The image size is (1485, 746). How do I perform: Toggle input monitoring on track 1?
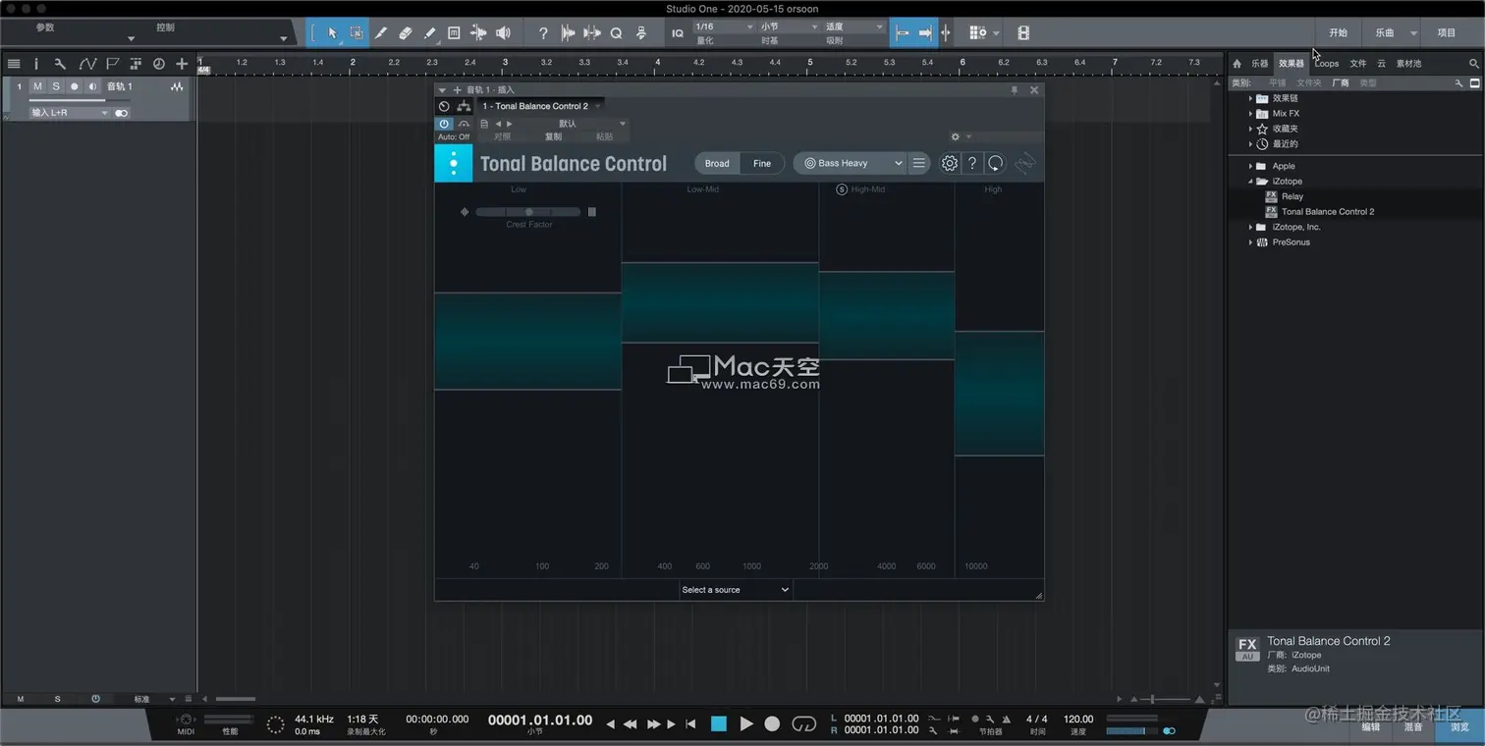coord(92,86)
